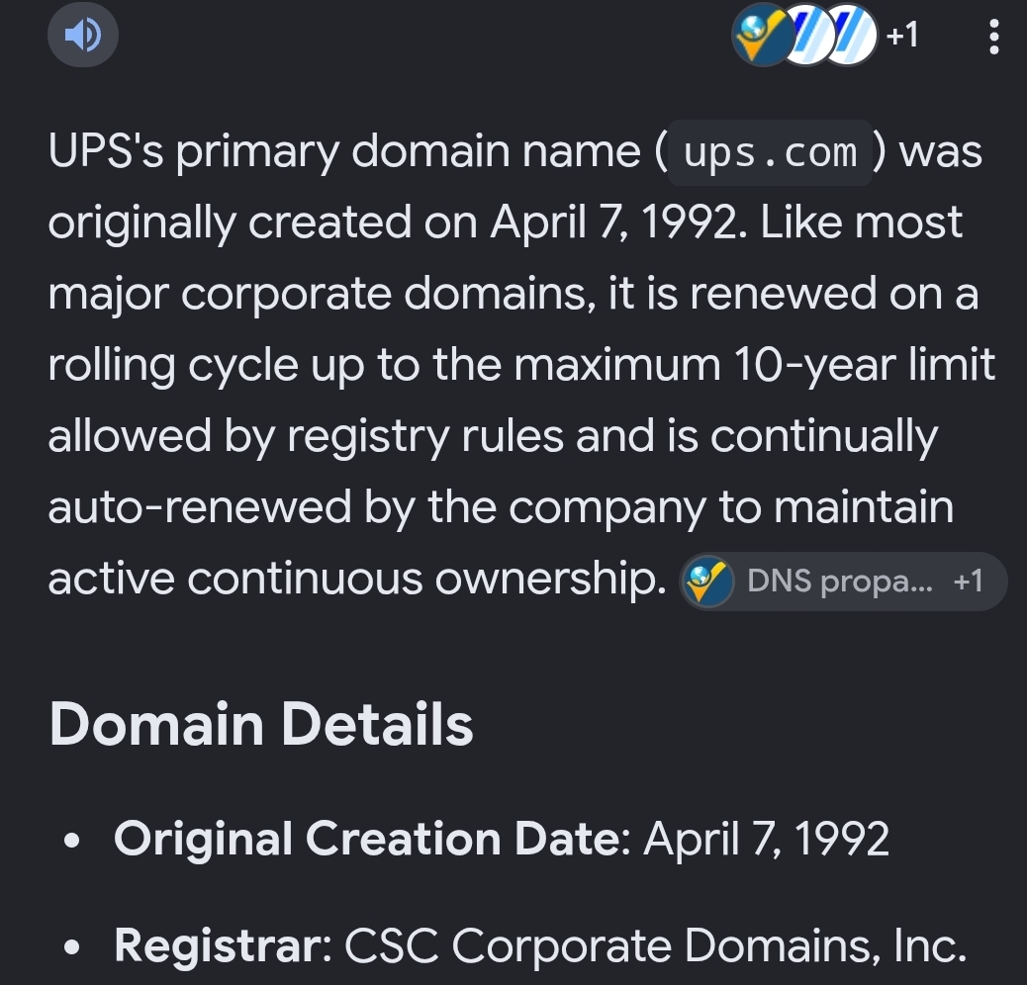Click the globe icon inside DNS citation chip
This screenshot has height=985, width=1027.
[707, 582]
